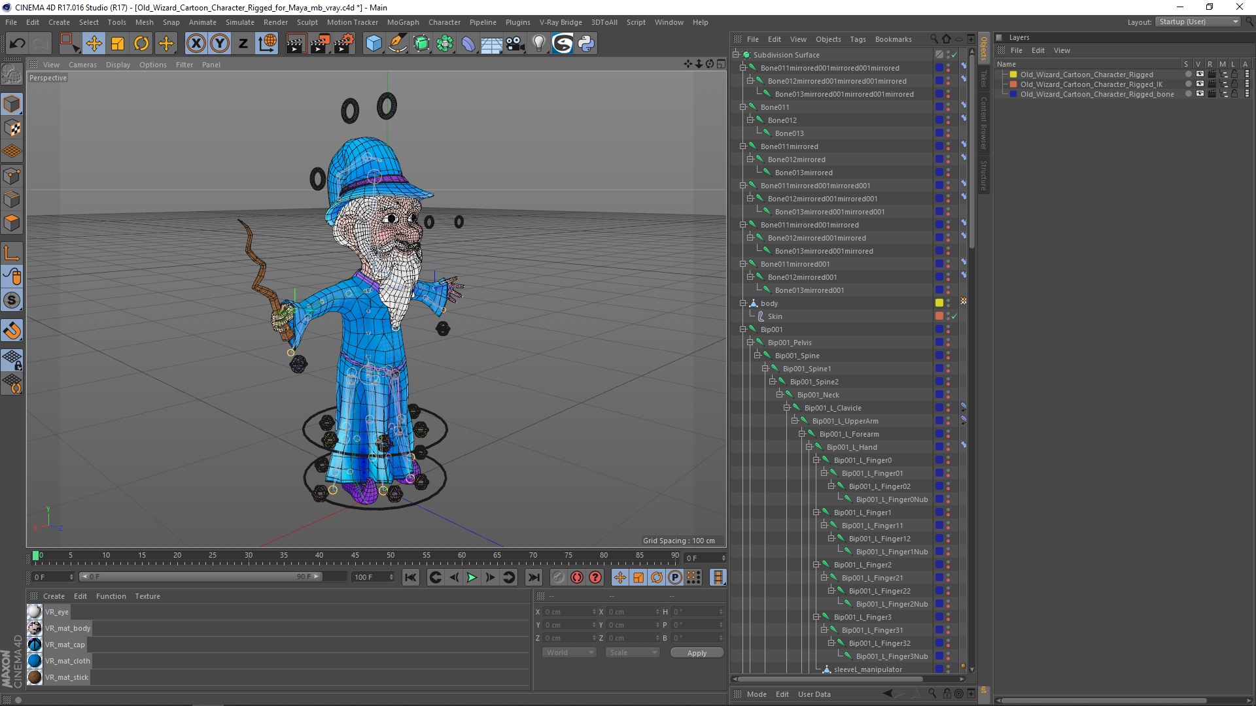1256x706 pixels.
Task: Click the Apply button
Action: [697, 653]
